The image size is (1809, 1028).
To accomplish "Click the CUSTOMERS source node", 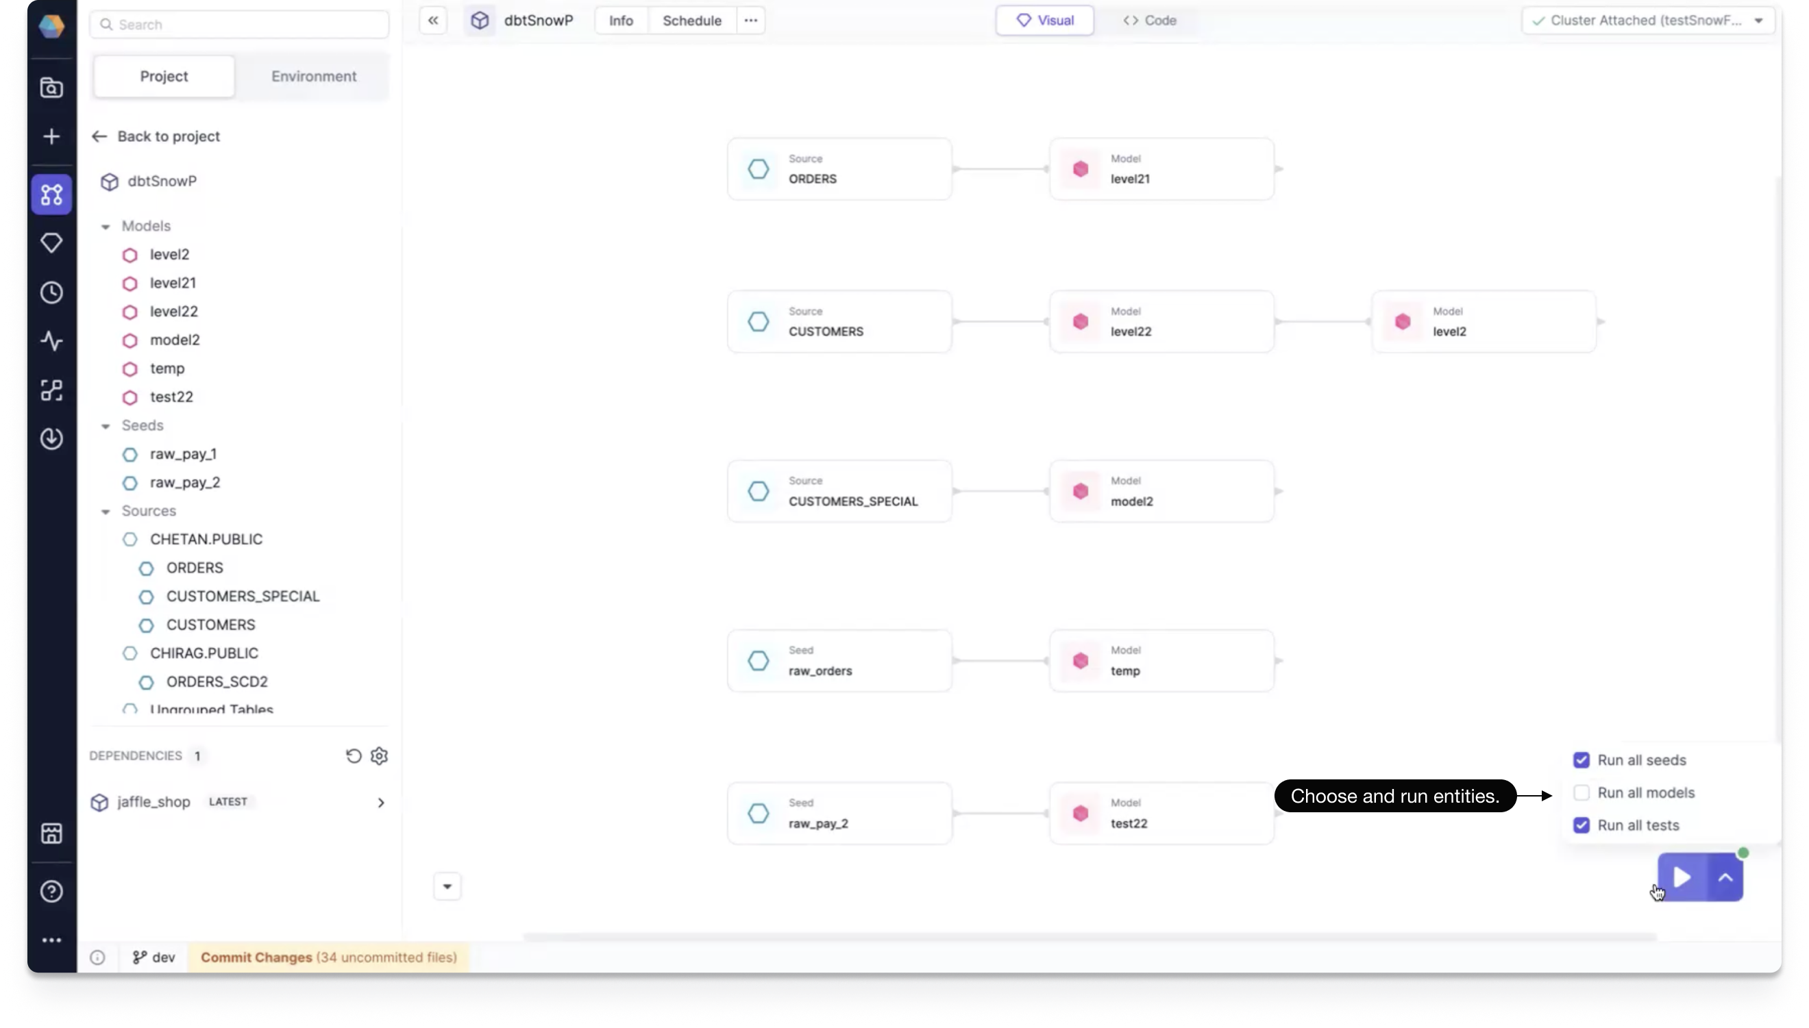I will [840, 321].
